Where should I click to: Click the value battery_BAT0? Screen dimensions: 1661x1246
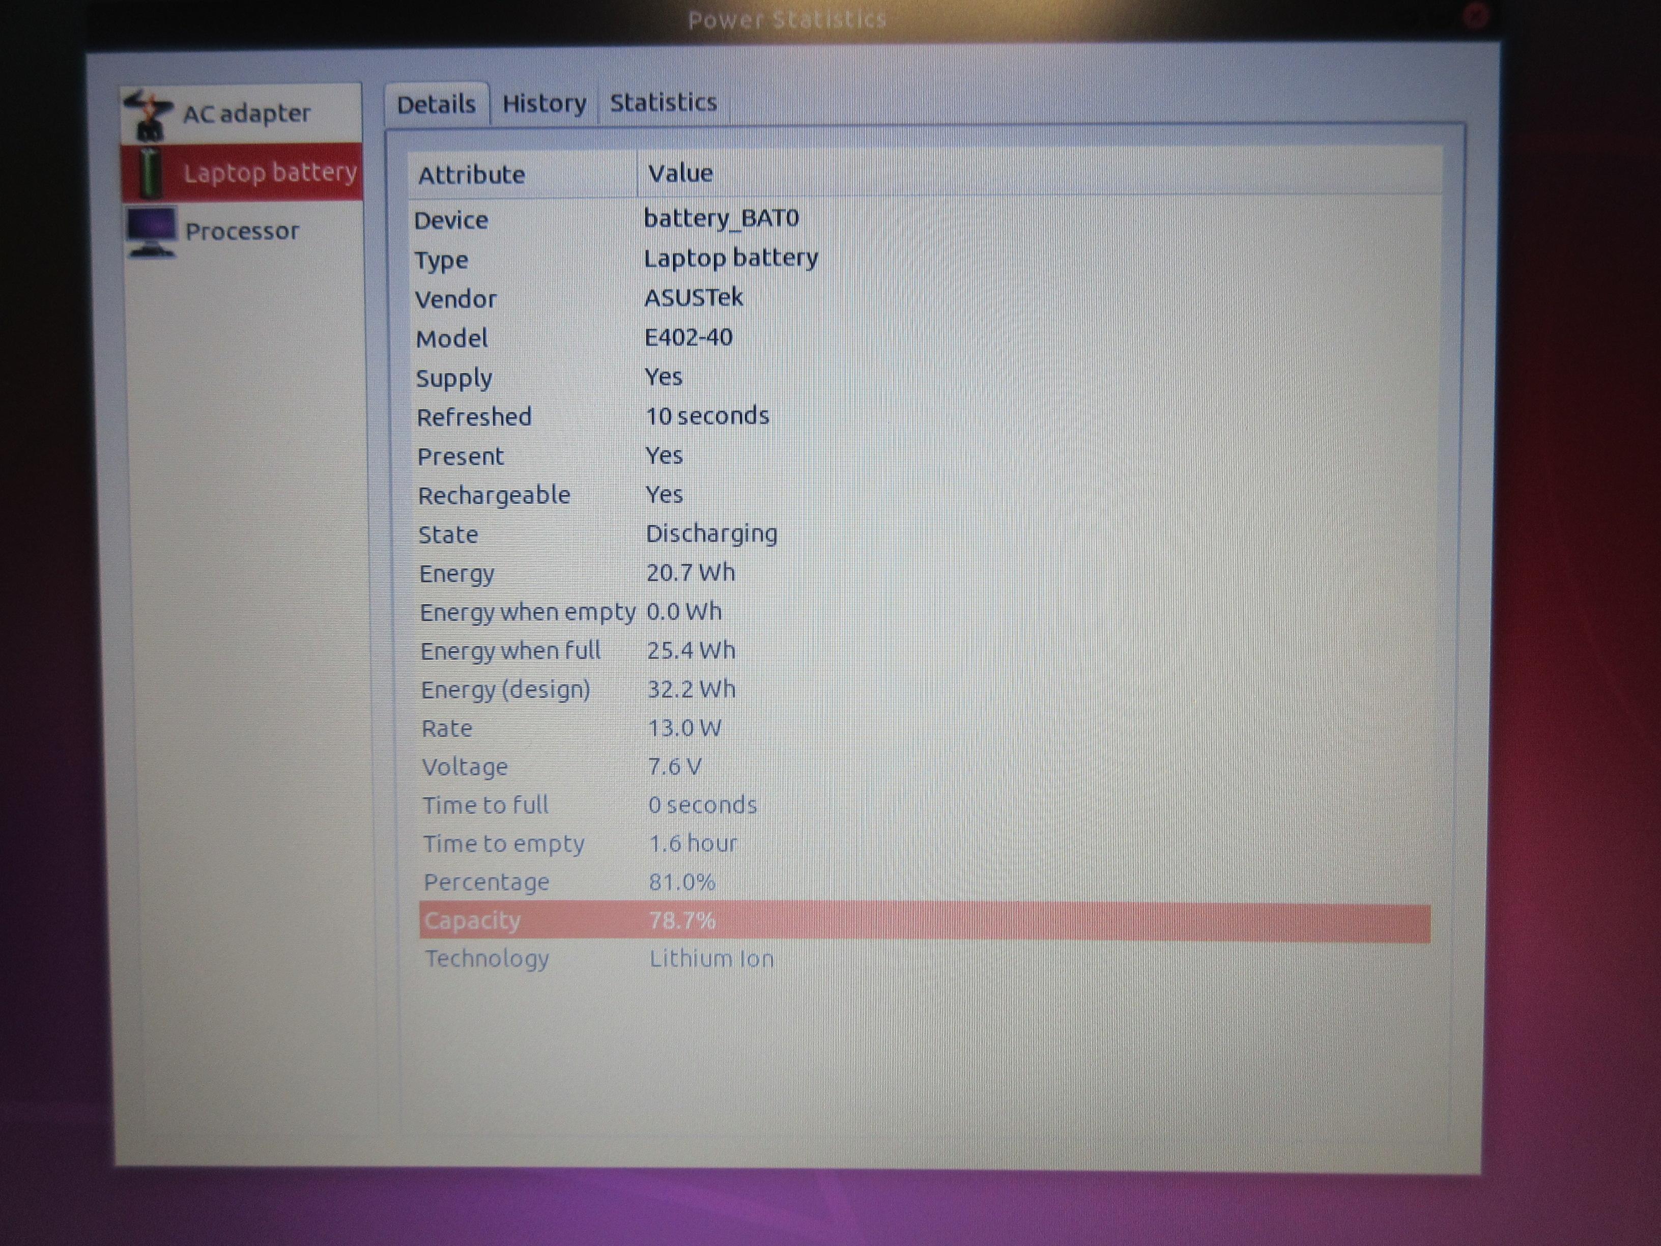pos(722,218)
